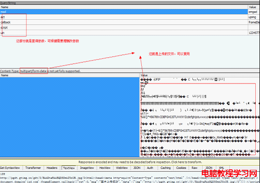This screenshot has height=183, width=260.
Task: Switch to the Transformer tab
Action: (x=33, y=168)
